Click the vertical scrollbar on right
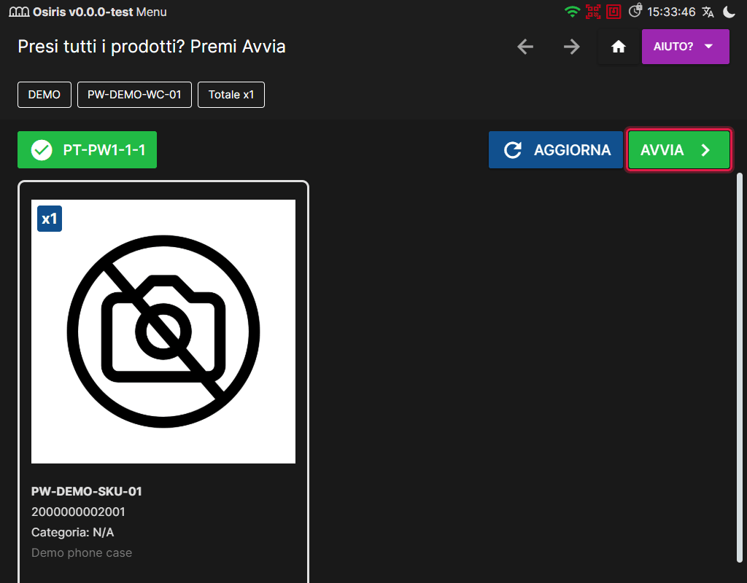Viewport: 747px width, 583px height. coord(740,367)
